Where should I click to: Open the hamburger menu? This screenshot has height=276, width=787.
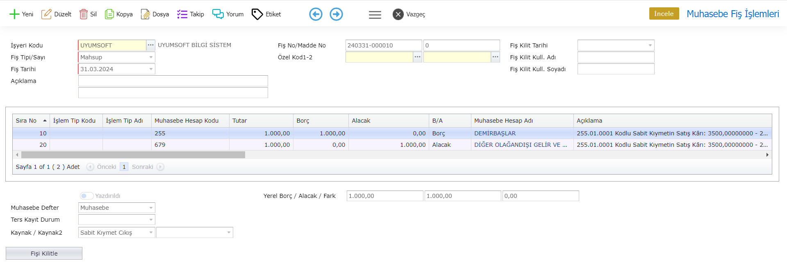click(x=375, y=15)
